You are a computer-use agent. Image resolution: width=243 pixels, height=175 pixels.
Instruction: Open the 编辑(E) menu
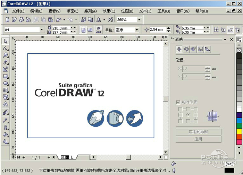pos(36,11)
